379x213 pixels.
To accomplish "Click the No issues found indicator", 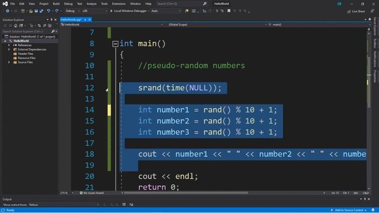I will (92, 193).
